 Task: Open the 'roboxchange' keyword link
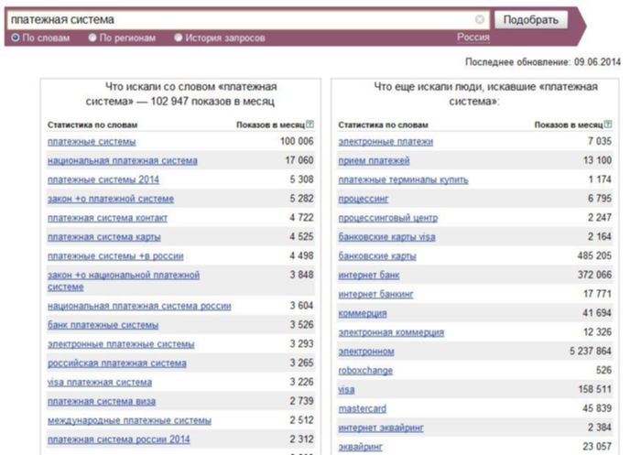pyautogui.click(x=365, y=371)
